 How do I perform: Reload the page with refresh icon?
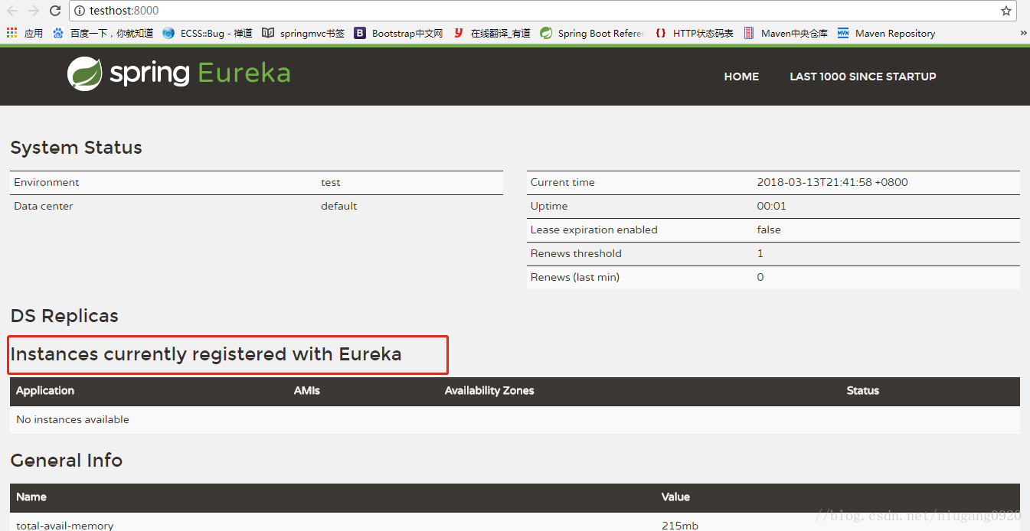tap(55, 11)
